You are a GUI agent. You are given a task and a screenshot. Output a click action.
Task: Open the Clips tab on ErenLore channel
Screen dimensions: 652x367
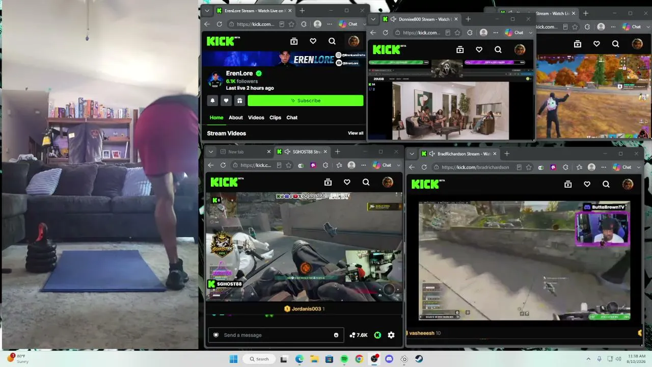(x=276, y=118)
